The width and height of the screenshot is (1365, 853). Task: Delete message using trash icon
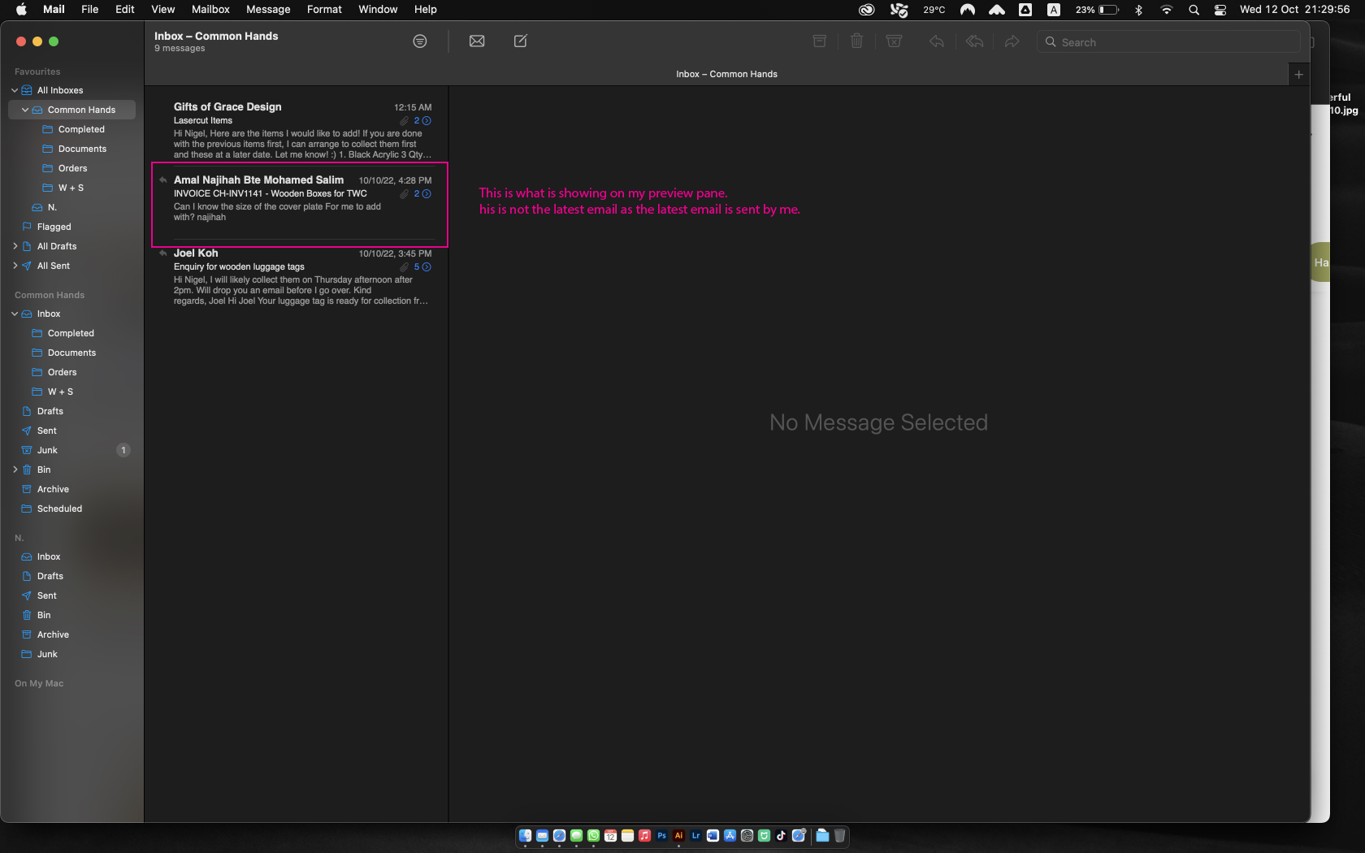(856, 41)
